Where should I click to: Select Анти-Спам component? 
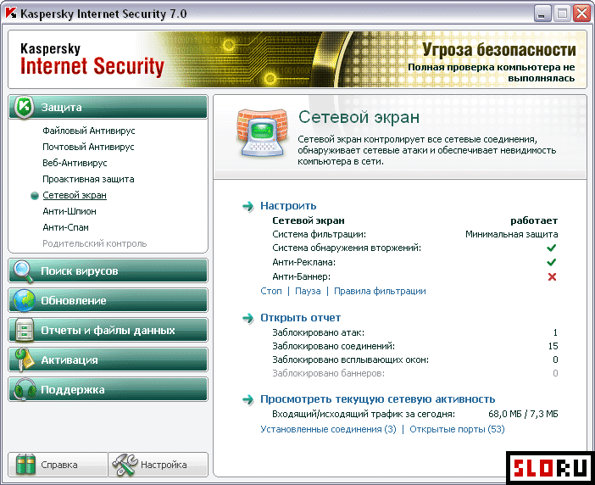[x=65, y=227]
